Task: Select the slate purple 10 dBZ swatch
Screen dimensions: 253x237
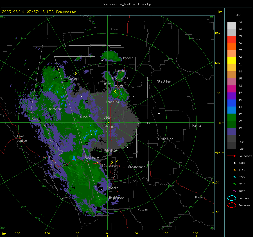Action: point(232,131)
